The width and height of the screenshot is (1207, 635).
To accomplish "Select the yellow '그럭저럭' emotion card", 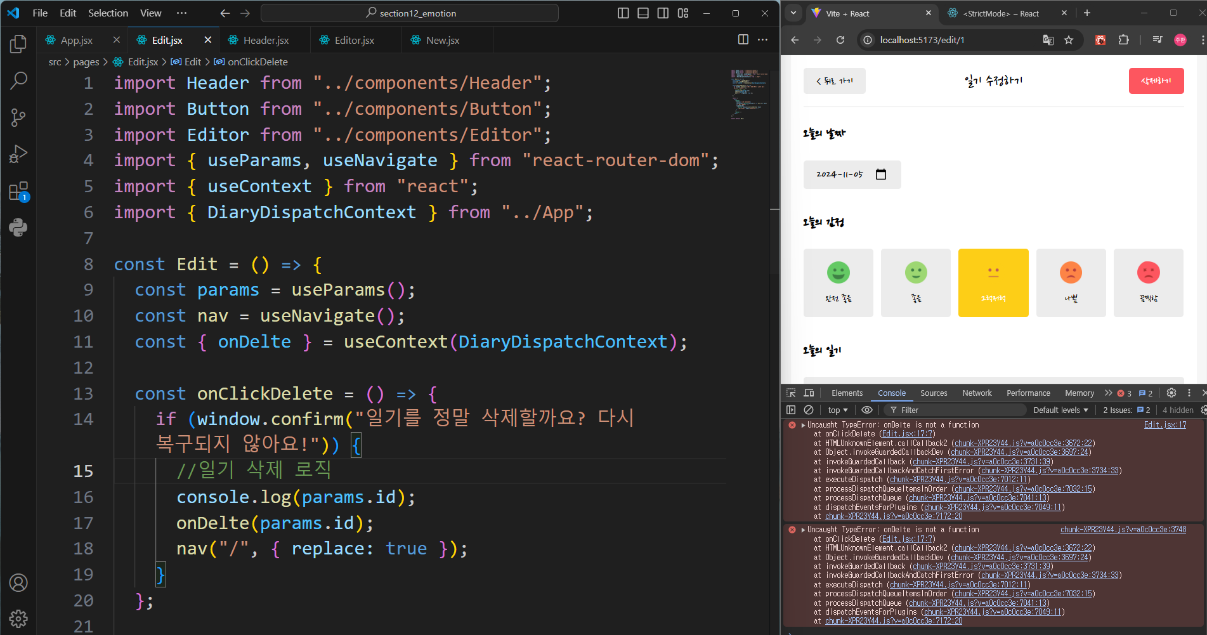I will click(993, 283).
